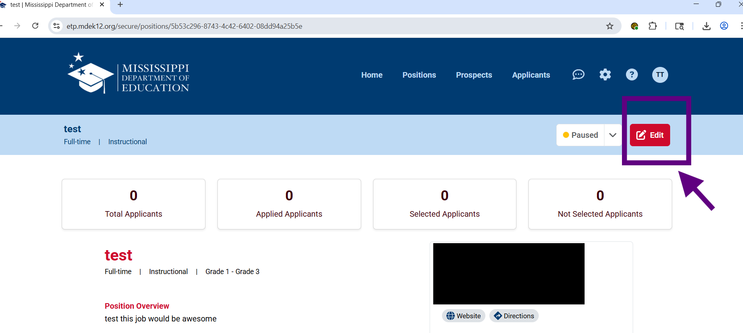The height and width of the screenshot is (333, 743).
Task: Select the test browser tab
Action: pyautogui.click(x=52, y=5)
